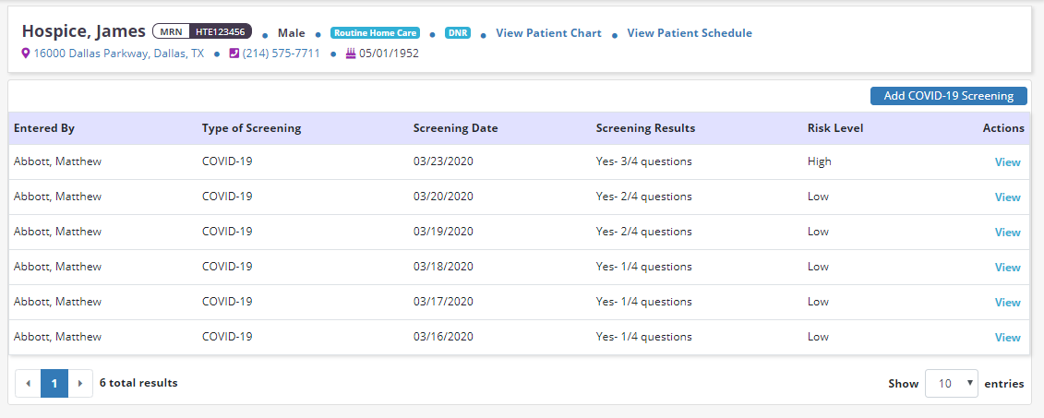The width and height of the screenshot is (1044, 418).
Task: Go to the next page arrow
Action: click(80, 383)
